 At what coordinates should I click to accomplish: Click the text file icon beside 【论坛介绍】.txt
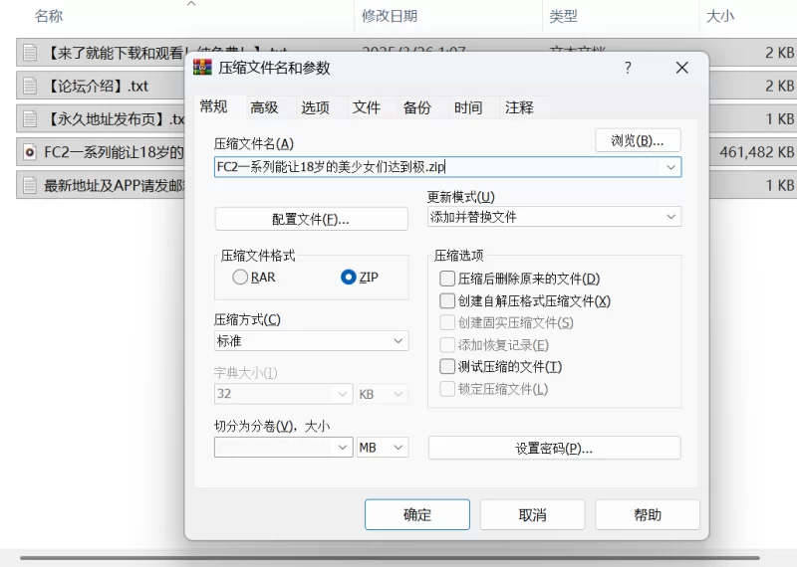[30, 86]
